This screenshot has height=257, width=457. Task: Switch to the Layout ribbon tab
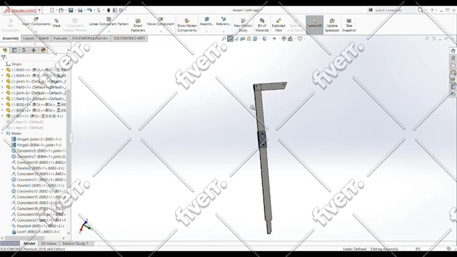pyautogui.click(x=28, y=38)
